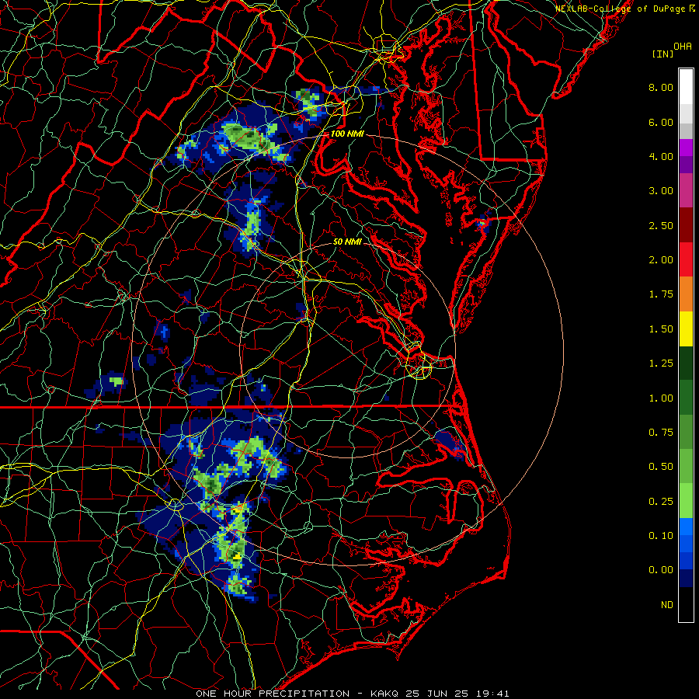Click the bright yellow precipitation pixel on the map
This screenshot has height=699, width=699.
237,556
